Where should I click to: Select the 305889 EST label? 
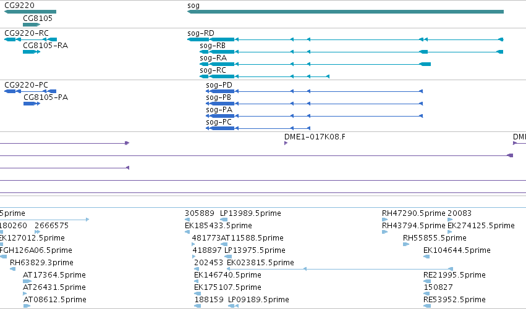[199, 213]
